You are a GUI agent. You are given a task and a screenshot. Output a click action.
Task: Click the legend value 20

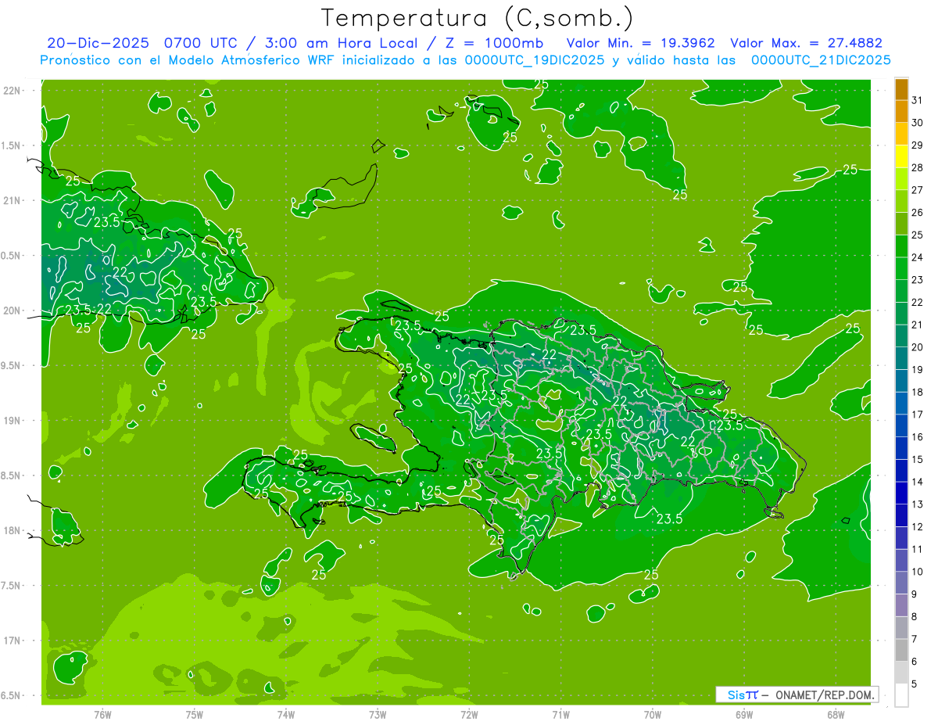pos(917,347)
